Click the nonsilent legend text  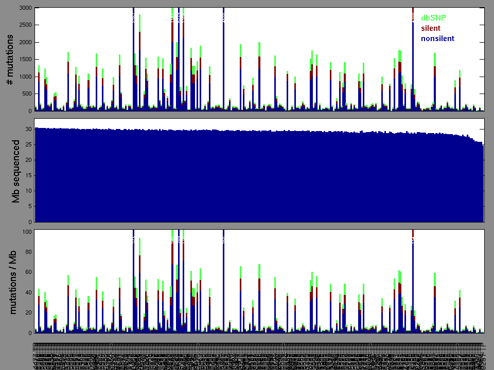[437, 39]
